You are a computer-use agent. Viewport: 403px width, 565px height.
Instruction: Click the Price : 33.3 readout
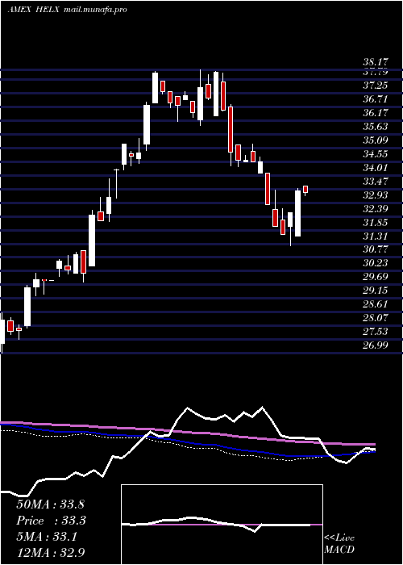[50, 521]
